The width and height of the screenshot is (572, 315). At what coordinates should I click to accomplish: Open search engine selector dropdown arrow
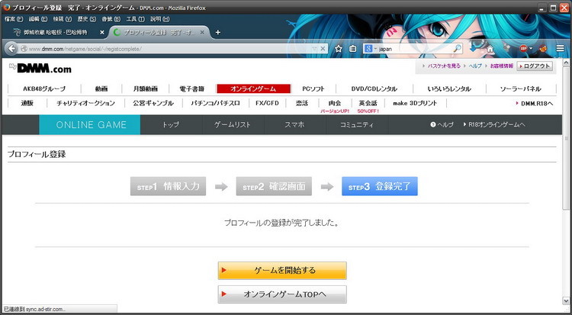375,49
